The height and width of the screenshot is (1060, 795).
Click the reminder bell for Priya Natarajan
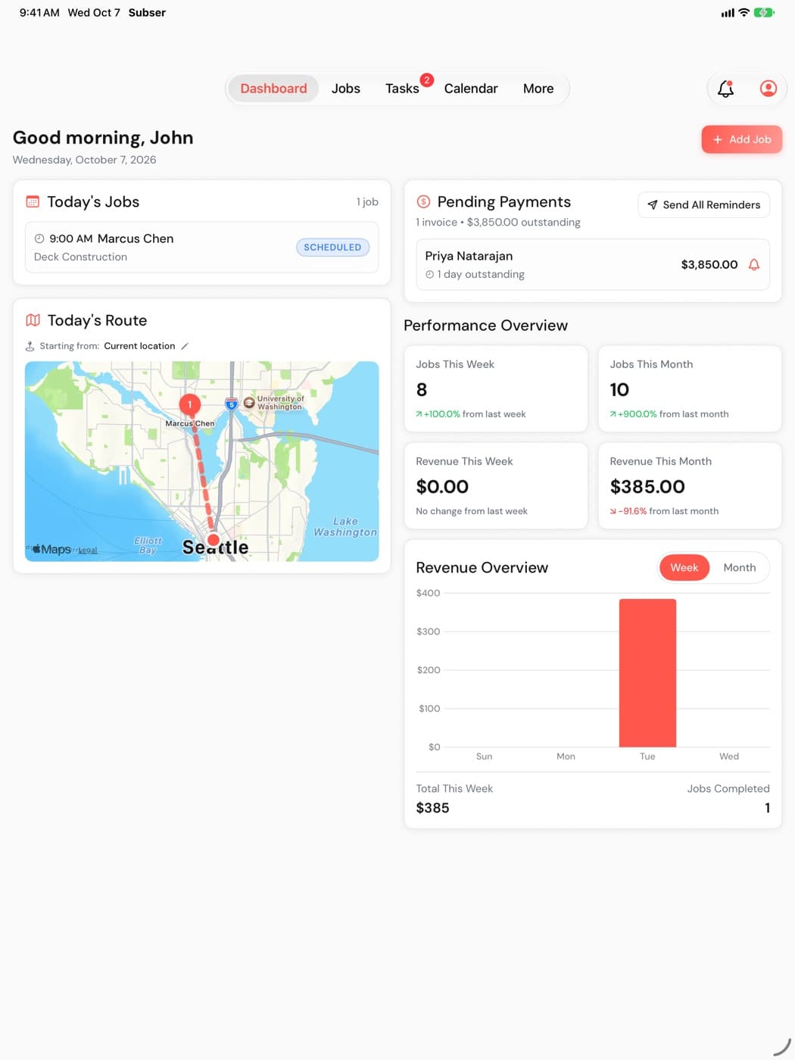pos(754,264)
